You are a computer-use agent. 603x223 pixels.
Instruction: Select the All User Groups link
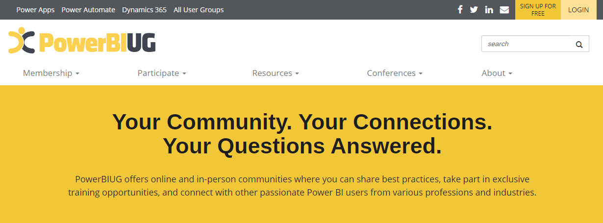point(199,10)
